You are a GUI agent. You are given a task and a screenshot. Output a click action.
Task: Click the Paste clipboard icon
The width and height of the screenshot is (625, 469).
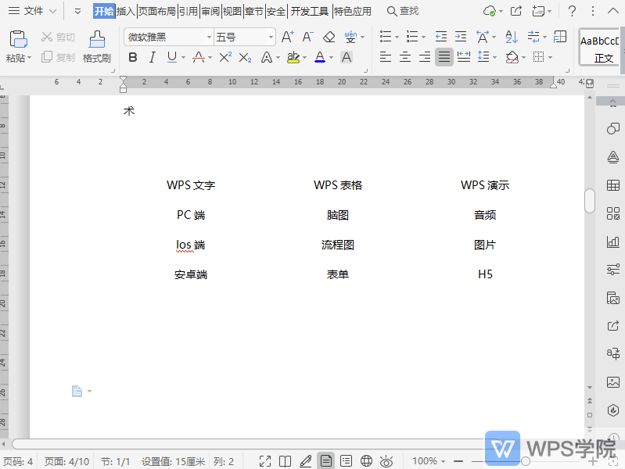pos(18,39)
